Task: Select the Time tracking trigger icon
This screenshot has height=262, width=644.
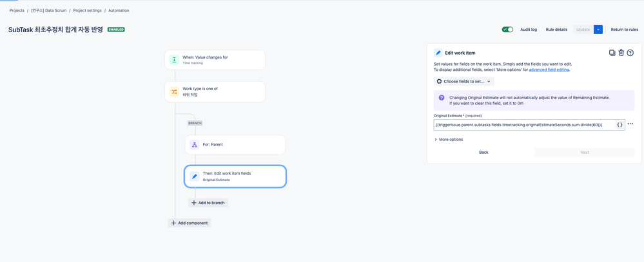Action: pyautogui.click(x=175, y=60)
